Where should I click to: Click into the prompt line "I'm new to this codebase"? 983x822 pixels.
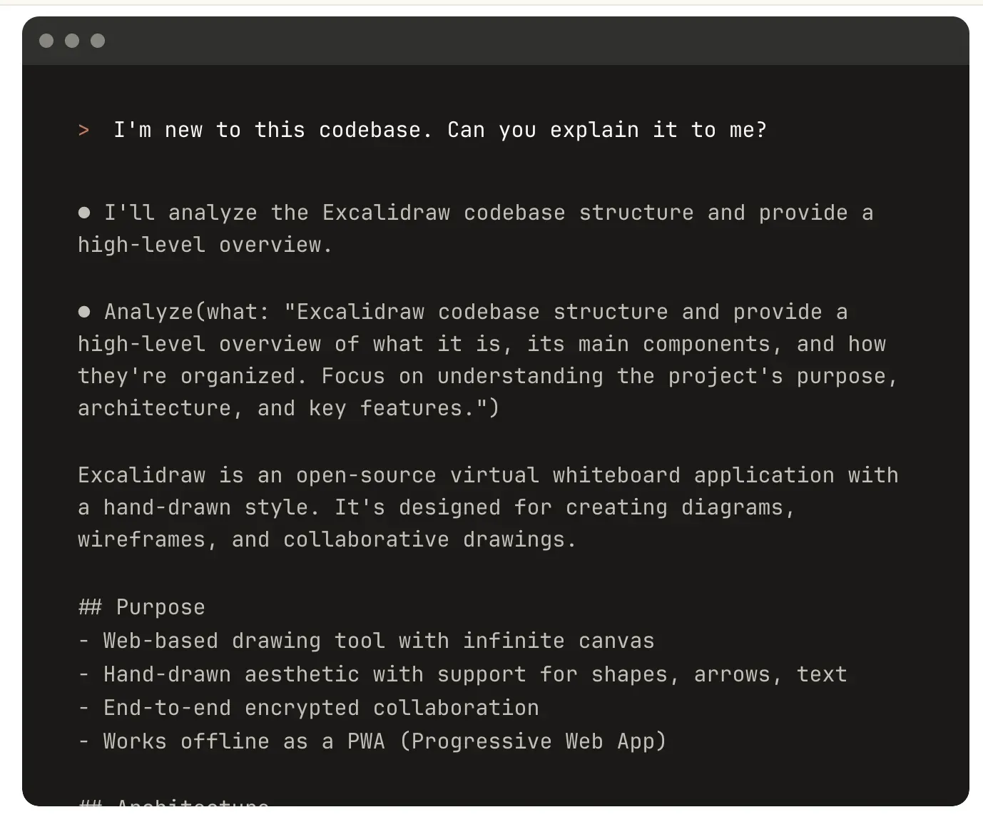[440, 130]
